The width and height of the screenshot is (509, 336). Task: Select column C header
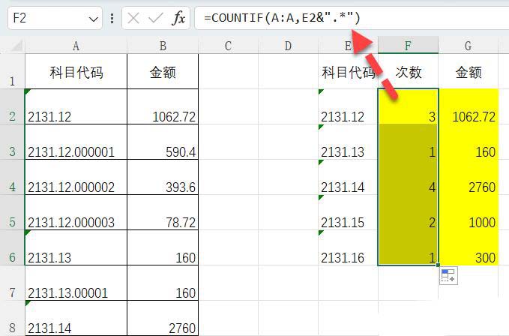coord(228,46)
